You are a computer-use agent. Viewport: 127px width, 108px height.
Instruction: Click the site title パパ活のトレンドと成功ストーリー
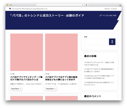47,16
